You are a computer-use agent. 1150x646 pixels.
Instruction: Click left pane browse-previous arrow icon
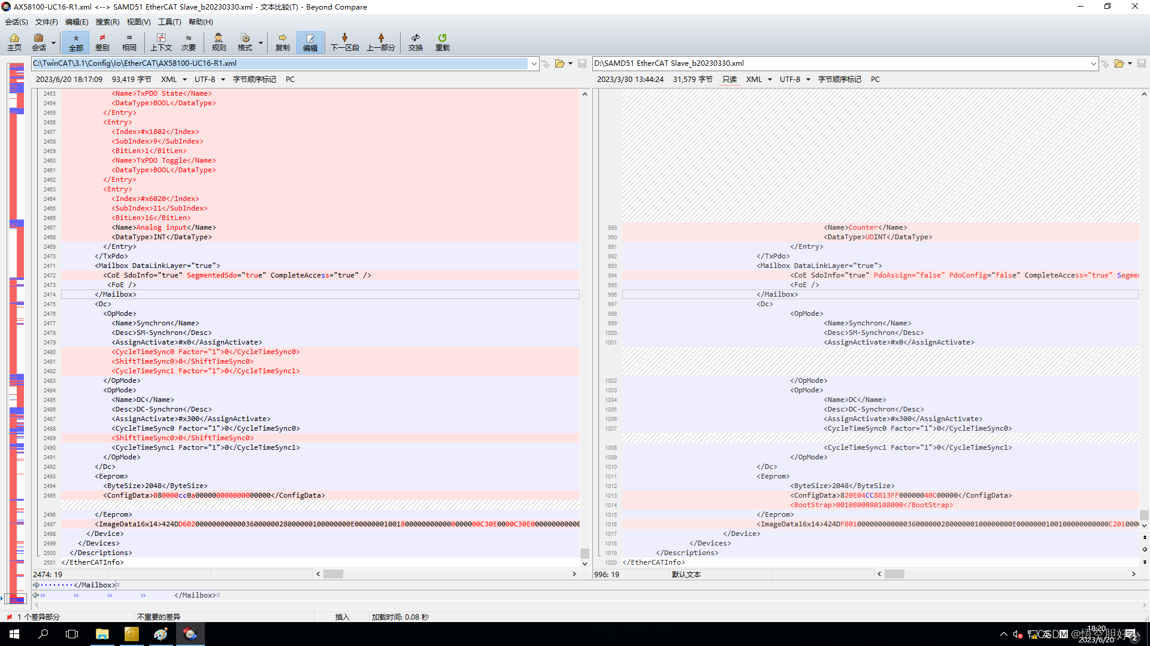click(x=546, y=63)
